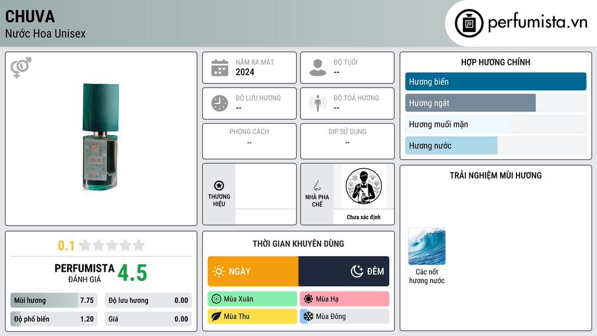Image resolution: width=597 pixels, height=336 pixels.
Task: Click the TRẢI NGHIỆM MÙI HƯƠNG heading
Action: click(496, 175)
